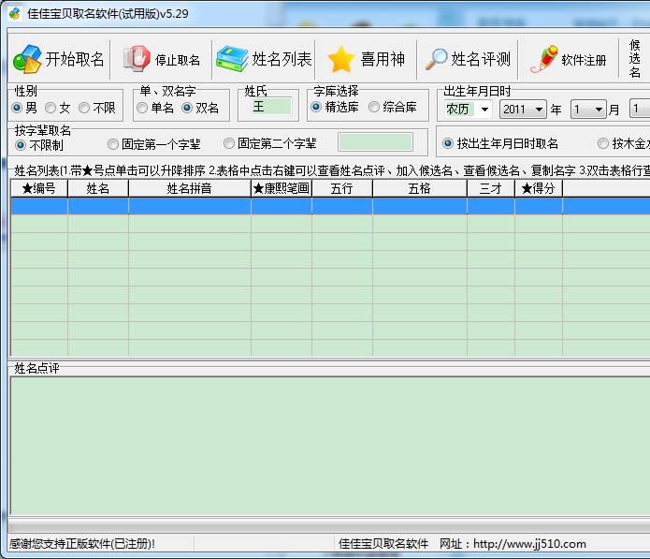The image size is (650, 559).
Task: Expand the month dropdown showing 1
Action: click(x=599, y=110)
